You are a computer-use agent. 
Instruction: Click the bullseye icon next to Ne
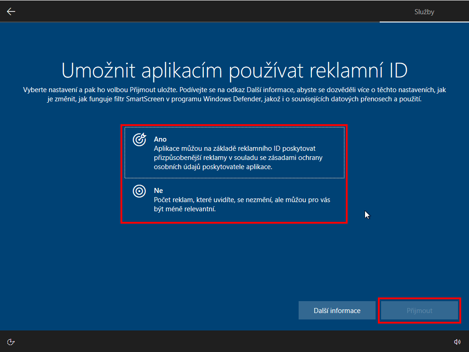[139, 191]
